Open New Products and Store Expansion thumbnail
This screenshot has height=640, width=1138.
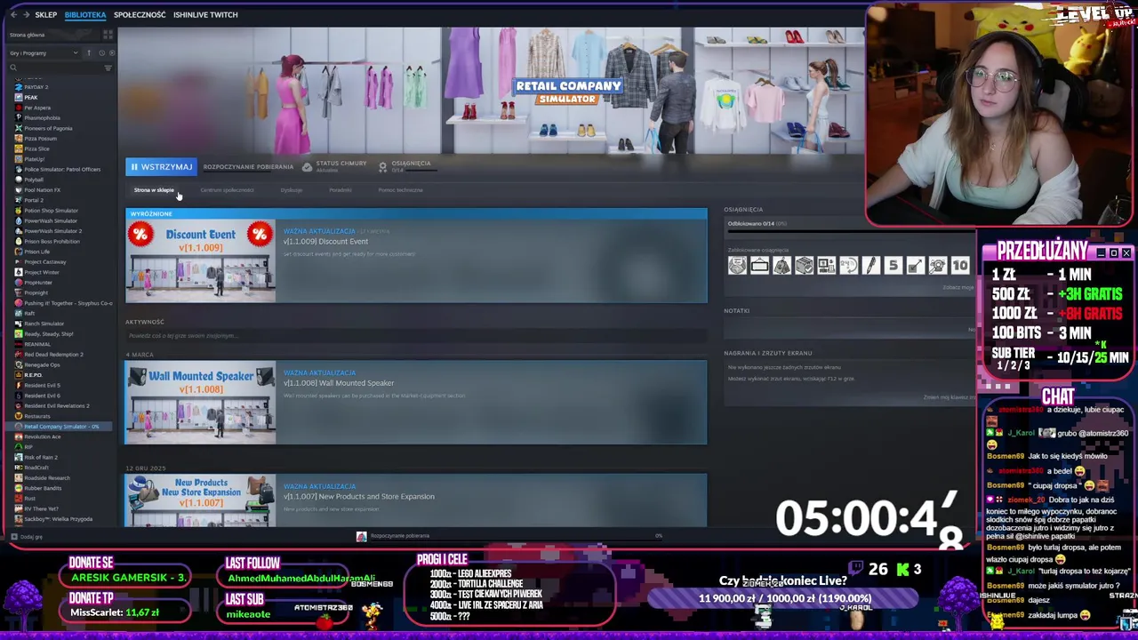pos(200,500)
